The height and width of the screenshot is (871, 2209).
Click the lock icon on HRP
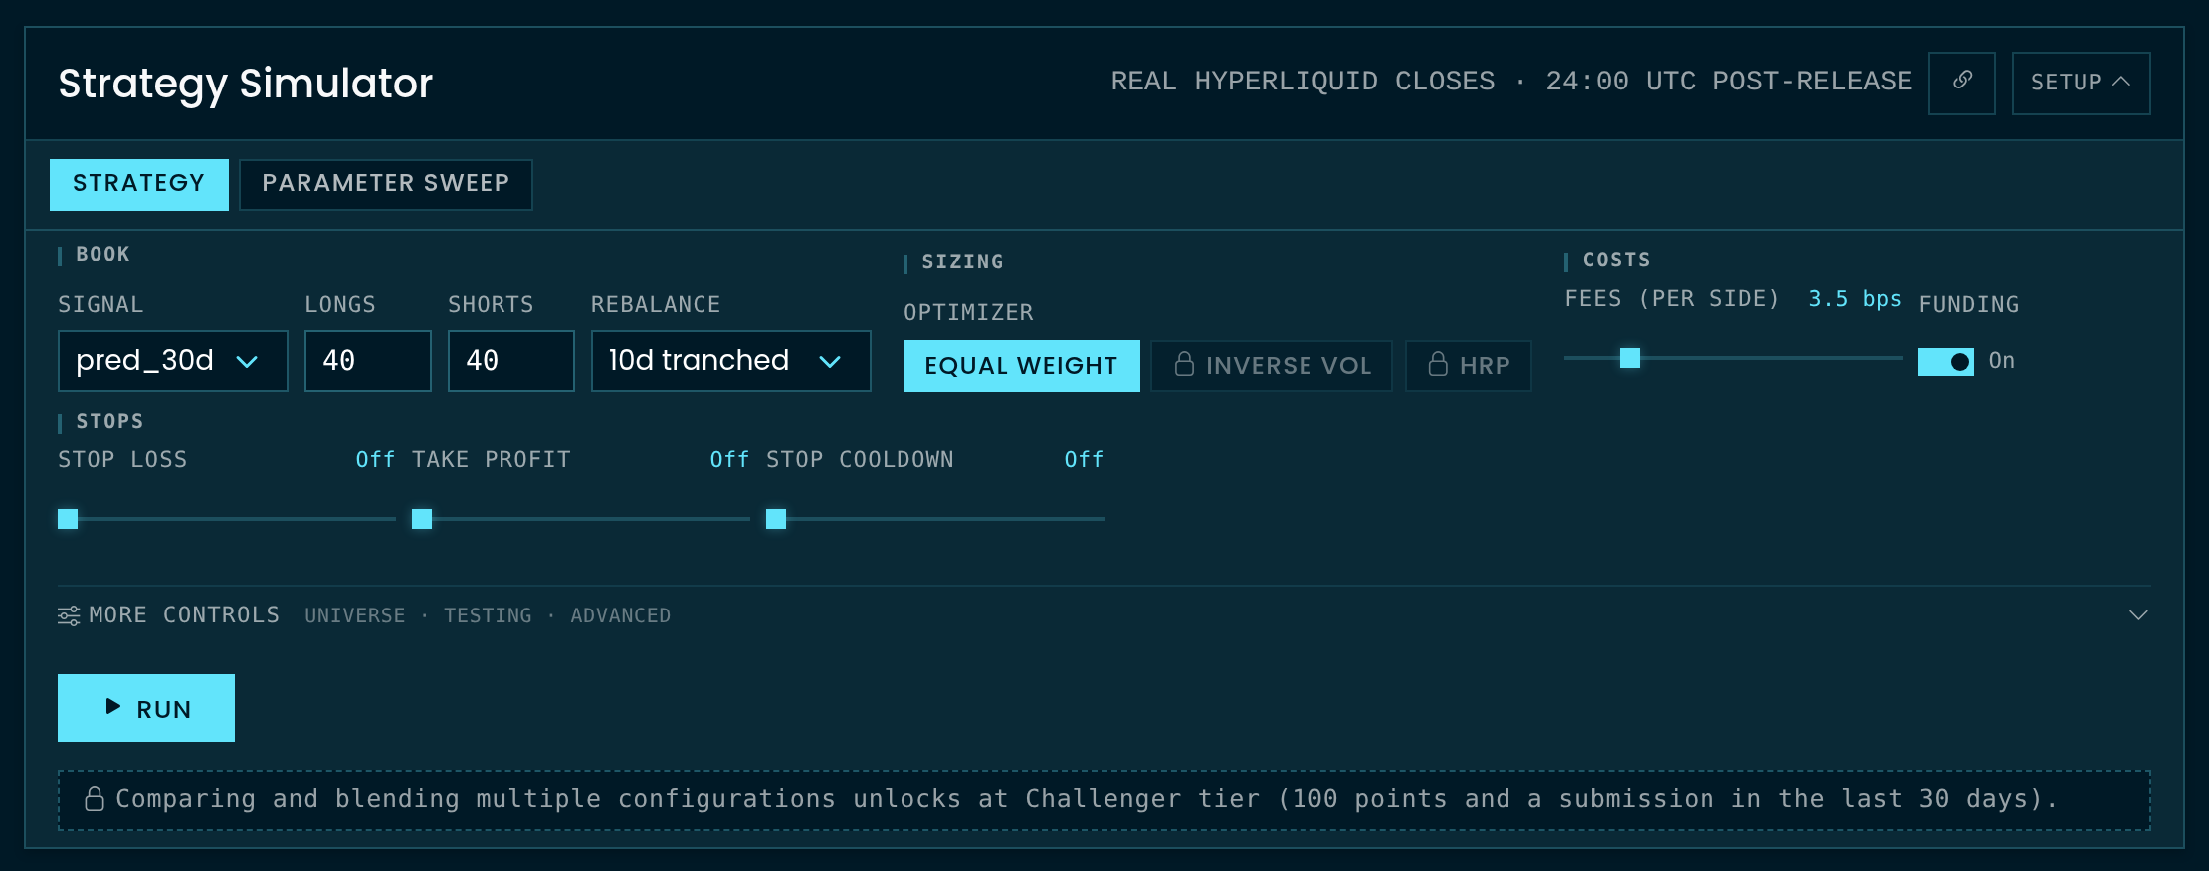point(1438,364)
